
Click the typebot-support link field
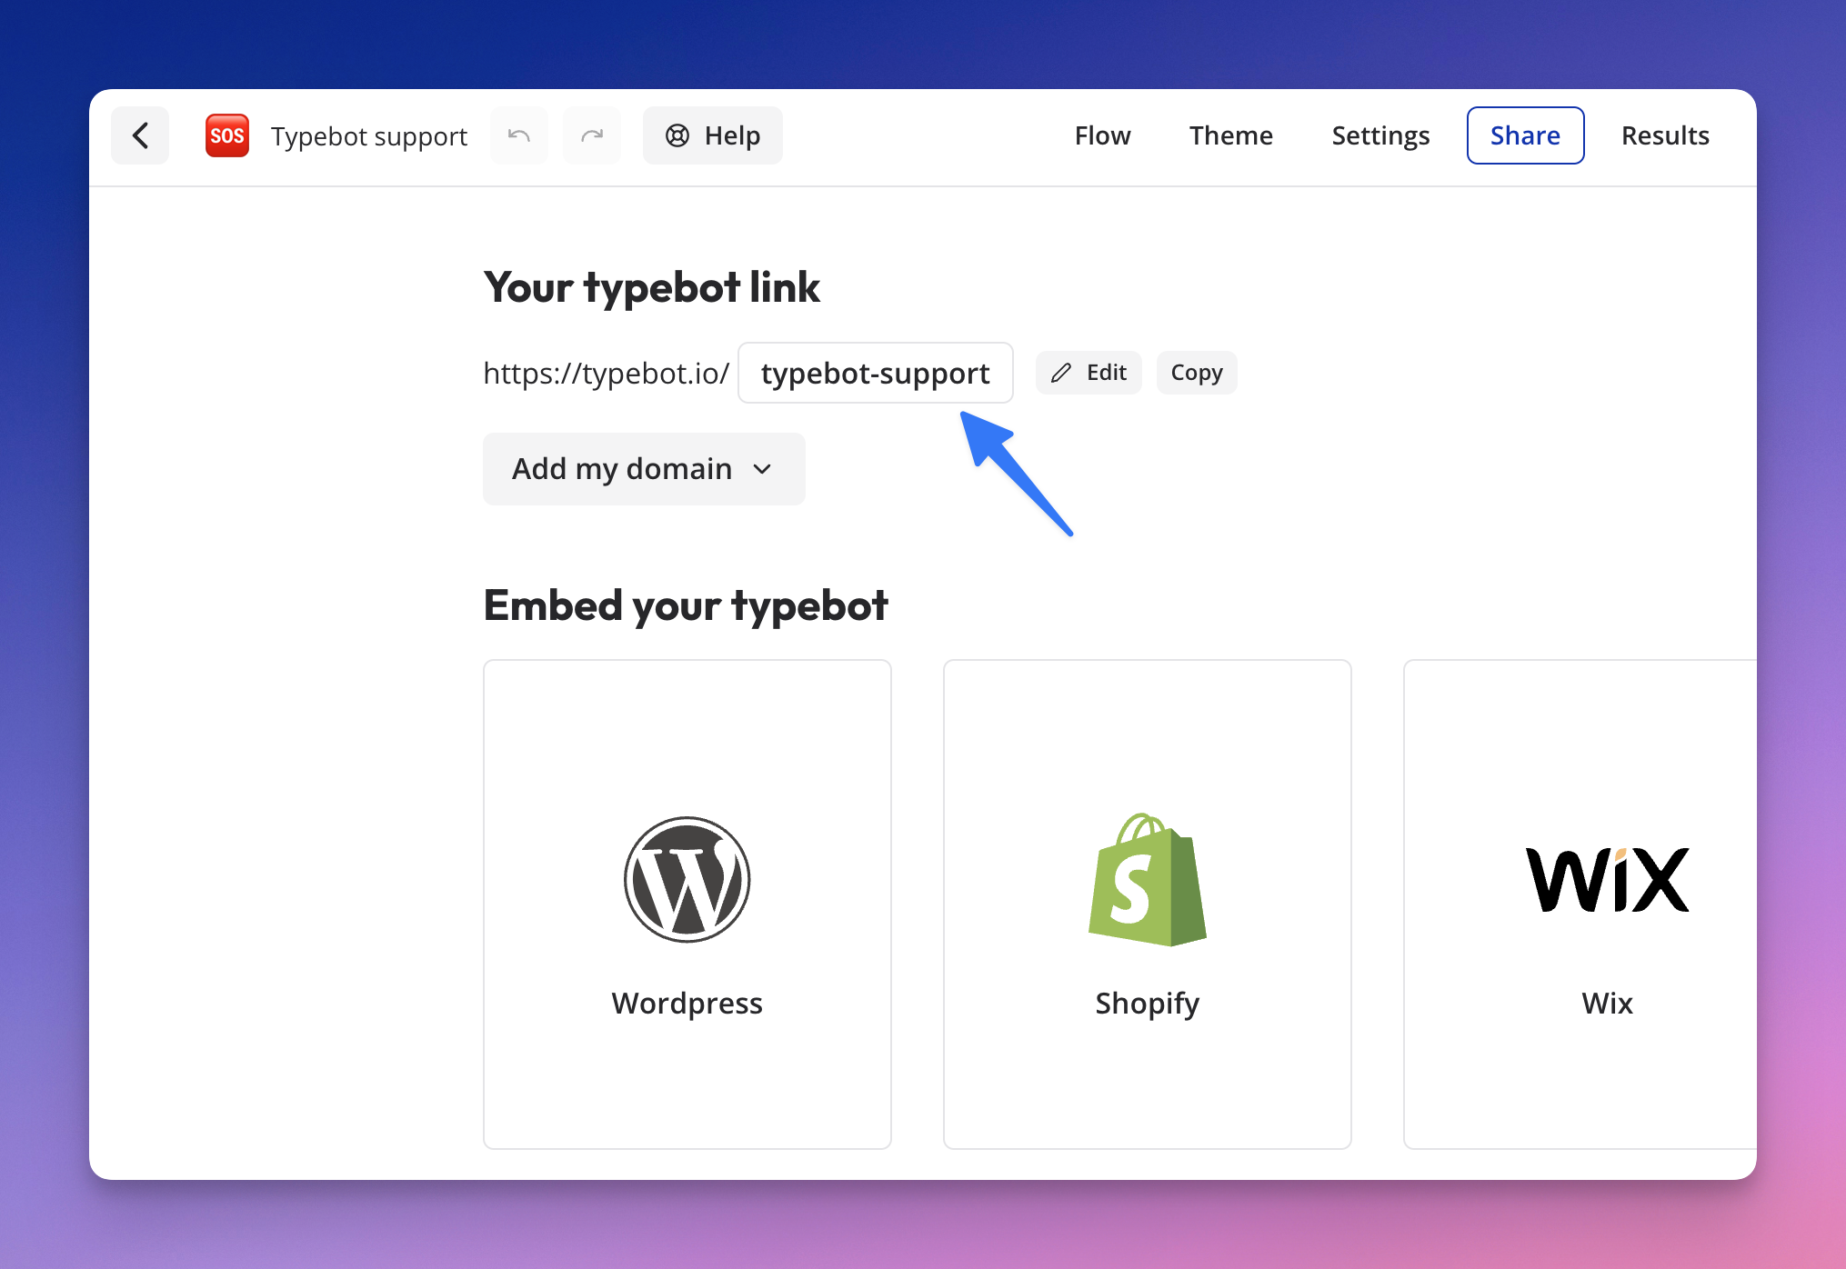tap(875, 373)
